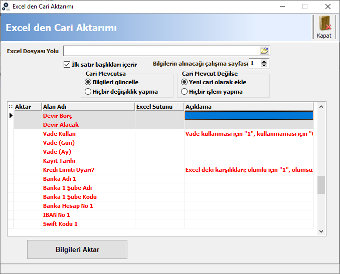Click the worksheet number field showing 1
Screen dimensions: 340x274
point(255,64)
